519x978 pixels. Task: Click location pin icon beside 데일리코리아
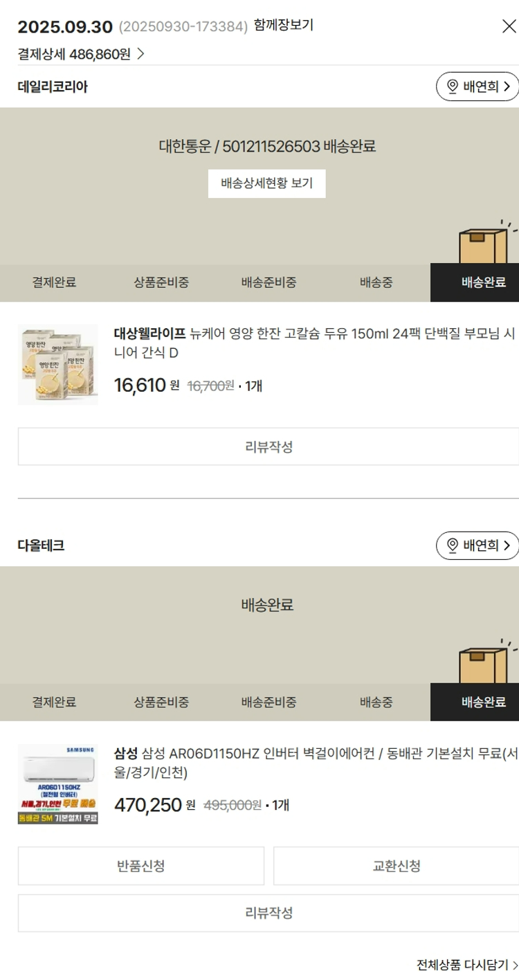[453, 87]
